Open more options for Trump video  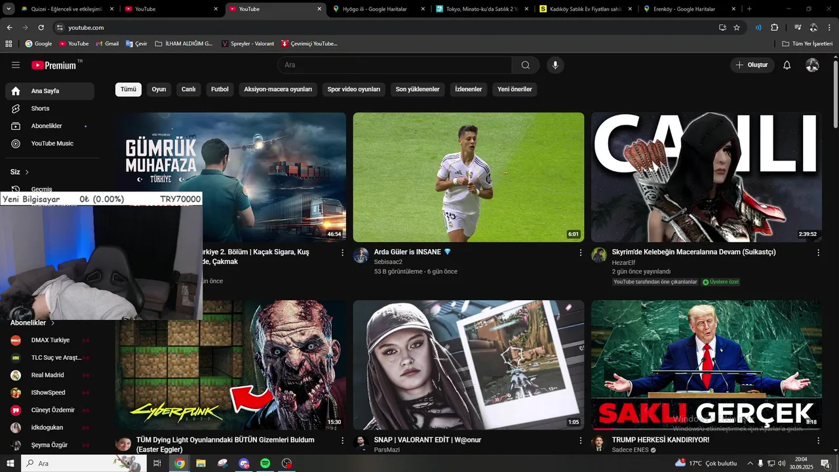pos(818,441)
